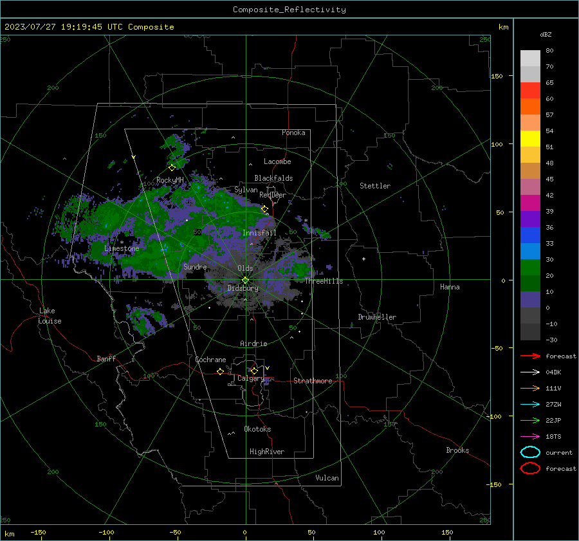Select the lightest gray 70–80 dBZ color band
579x541 pixels.
click(530, 59)
